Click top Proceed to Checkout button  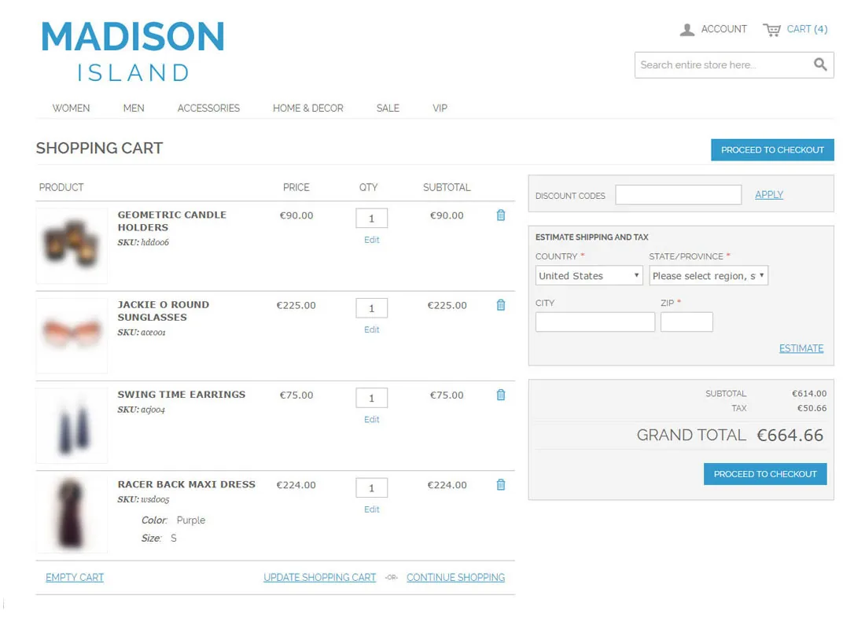click(x=772, y=150)
